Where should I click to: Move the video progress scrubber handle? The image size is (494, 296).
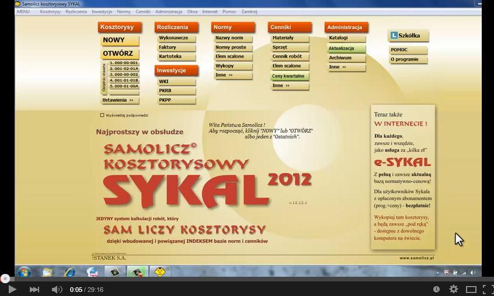pyautogui.click(x=5, y=279)
